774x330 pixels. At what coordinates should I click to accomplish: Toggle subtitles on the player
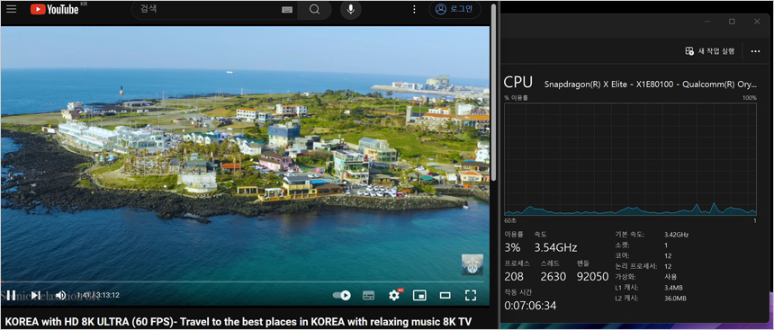368,295
